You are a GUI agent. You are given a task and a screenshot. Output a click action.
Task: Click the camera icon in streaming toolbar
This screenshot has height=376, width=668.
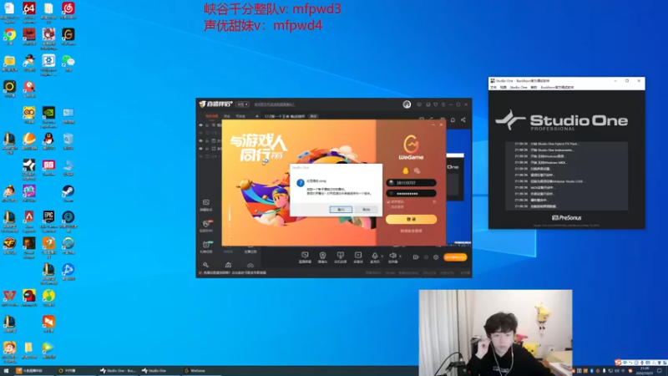322,256
